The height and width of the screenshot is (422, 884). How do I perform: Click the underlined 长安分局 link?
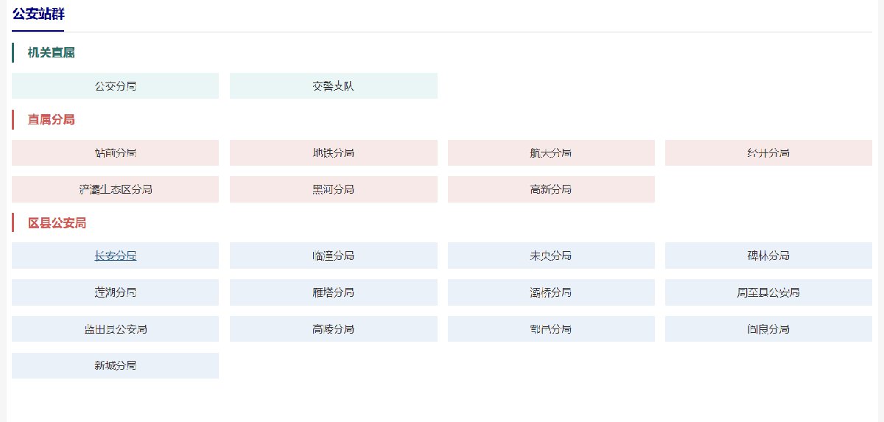(116, 256)
